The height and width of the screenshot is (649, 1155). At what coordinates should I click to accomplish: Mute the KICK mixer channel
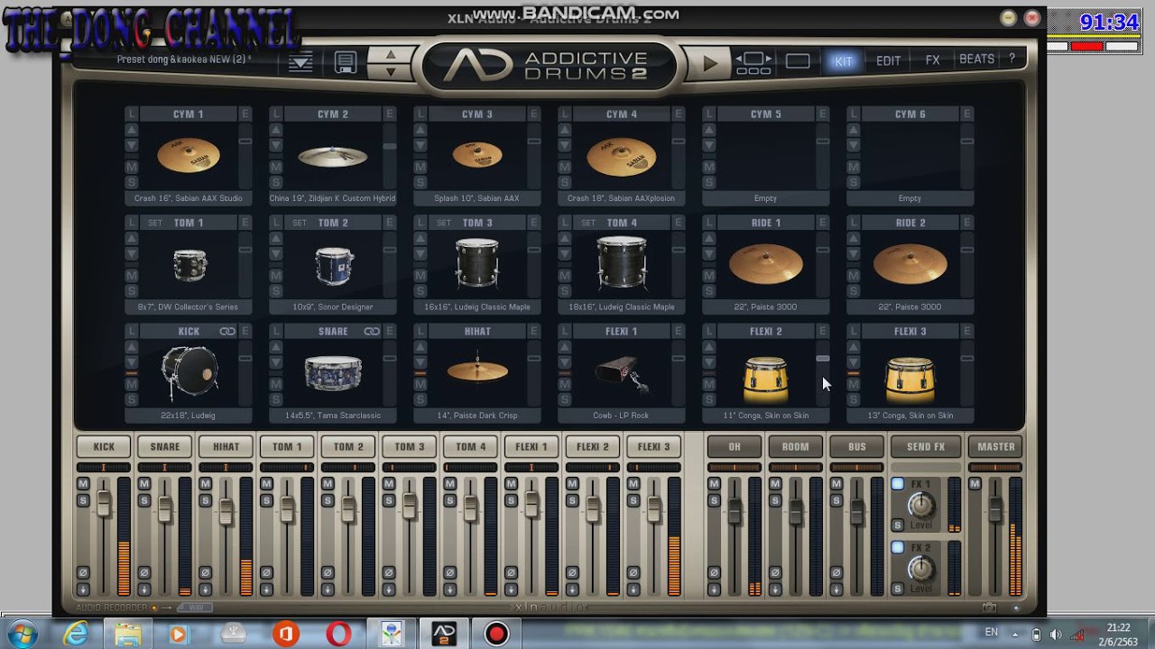coord(83,484)
